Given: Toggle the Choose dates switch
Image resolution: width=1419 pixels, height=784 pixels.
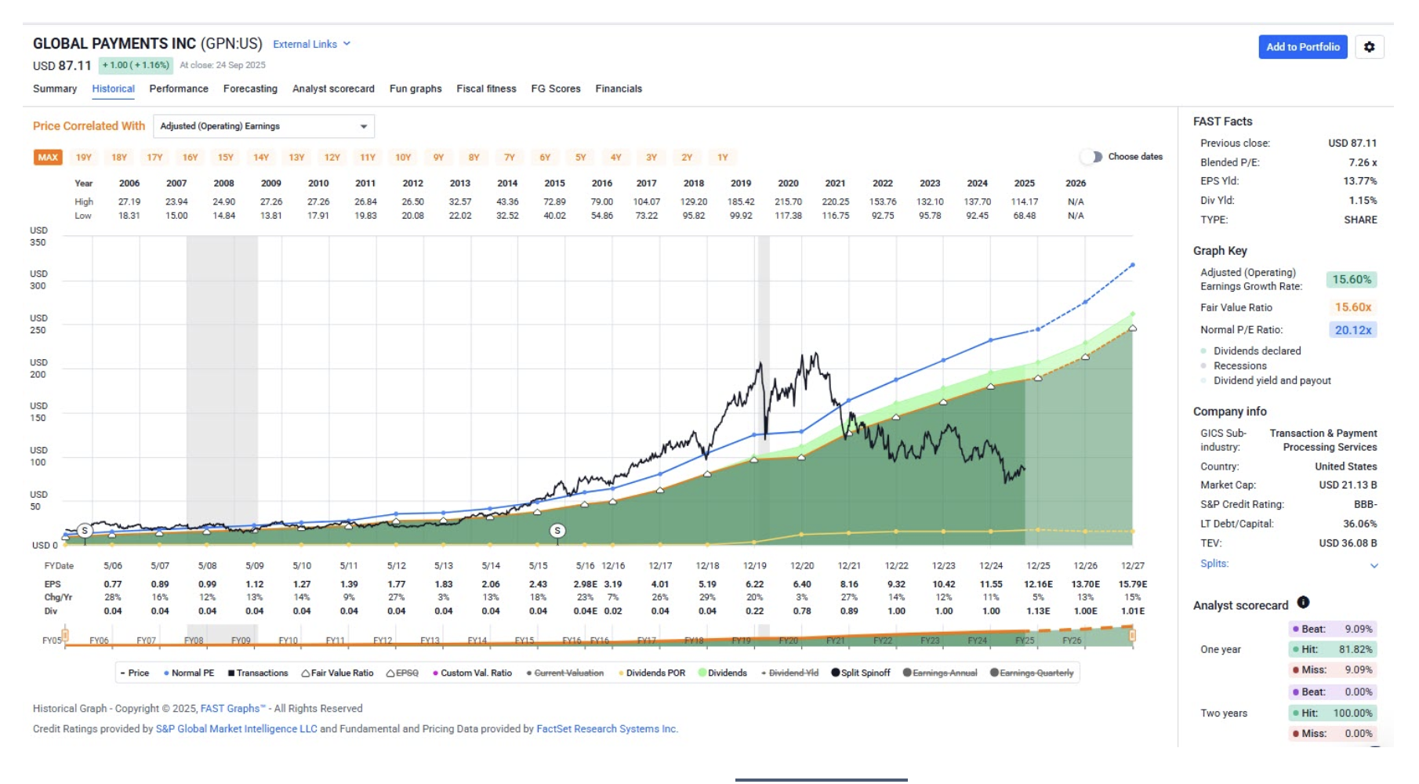Looking at the screenshot, I should (1091, 157).
